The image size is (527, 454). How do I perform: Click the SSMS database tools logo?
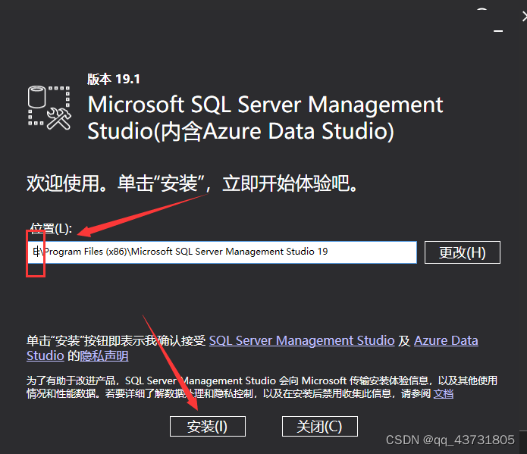49,108
